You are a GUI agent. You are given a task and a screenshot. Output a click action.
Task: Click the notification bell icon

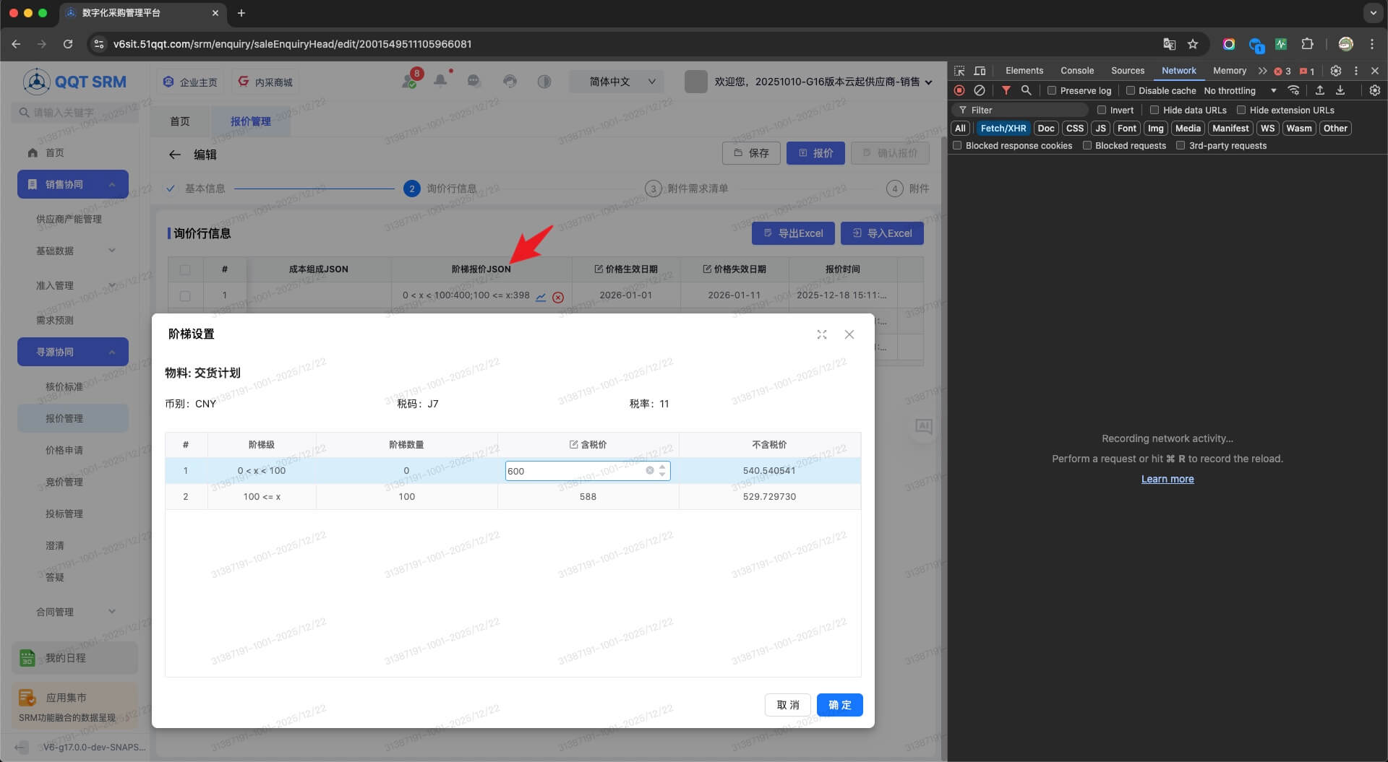tap(440, 81)
